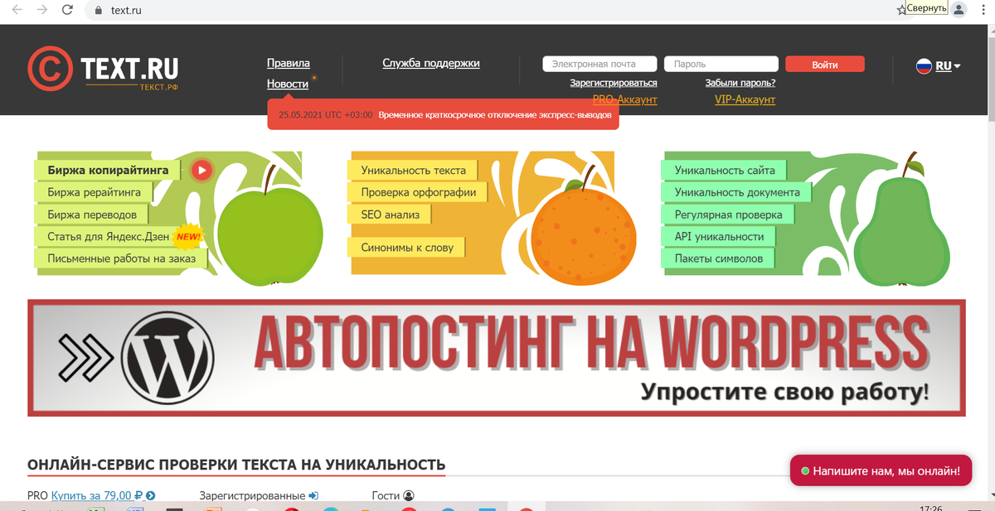Click the NEW badge on Яндекс.Дзен item
995x511 pixels.
coord(188,236)
